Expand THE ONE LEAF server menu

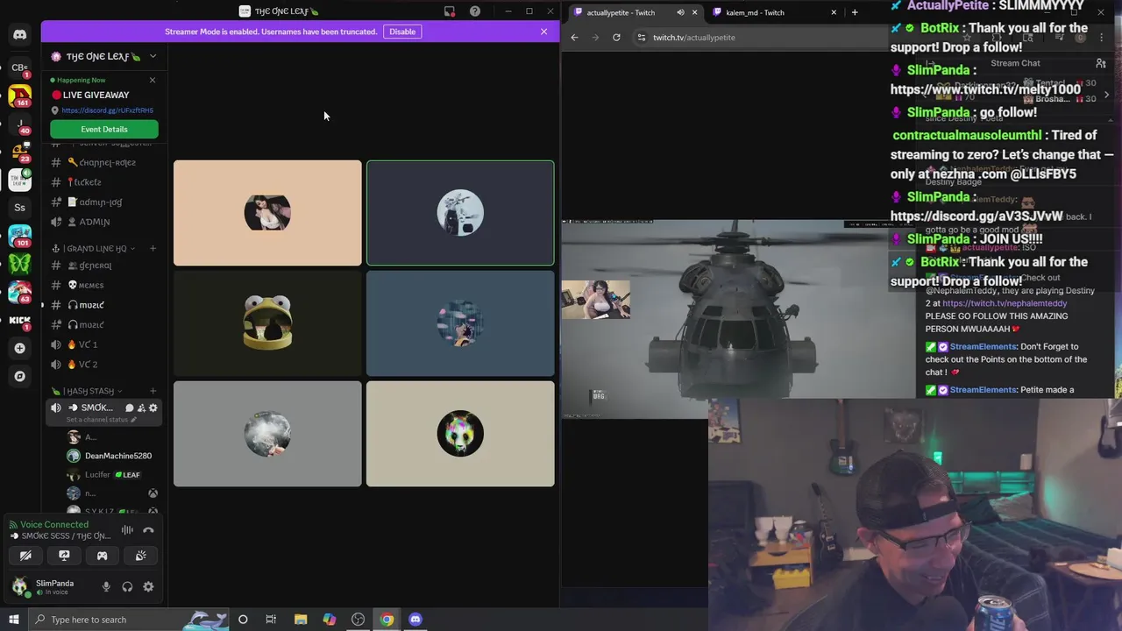click(153, 56)
